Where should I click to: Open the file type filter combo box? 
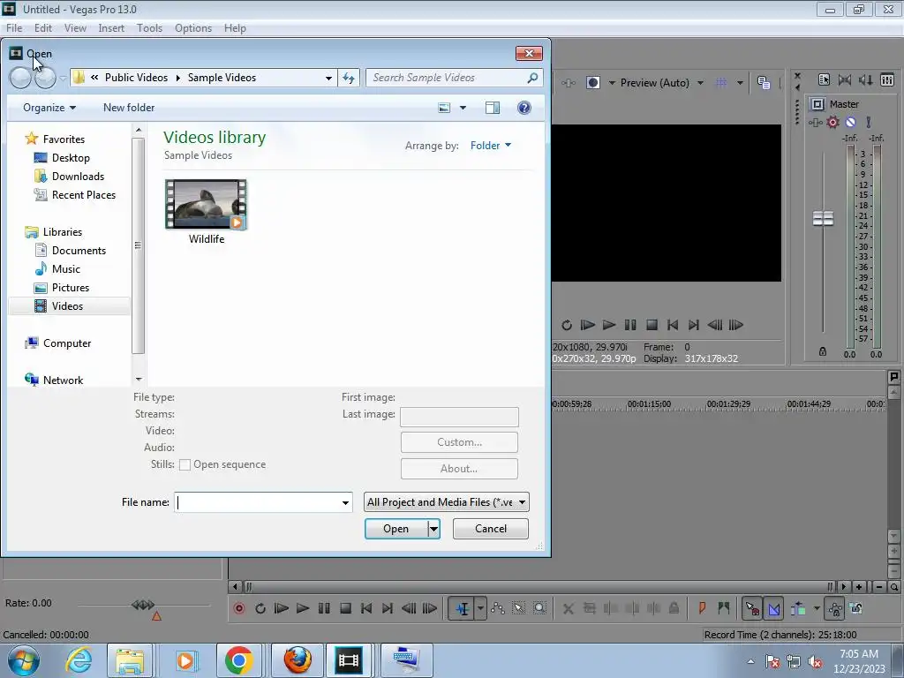(x=446, y=502)
